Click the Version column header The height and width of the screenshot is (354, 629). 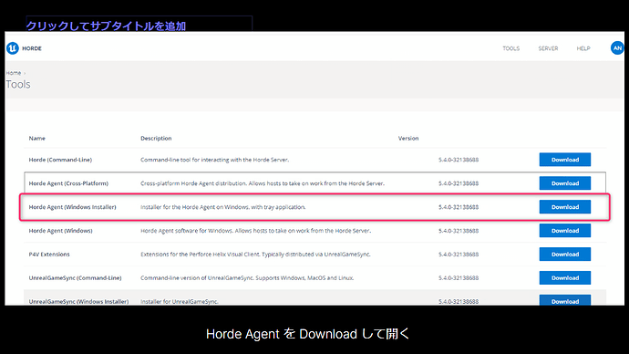click(408, 138)
